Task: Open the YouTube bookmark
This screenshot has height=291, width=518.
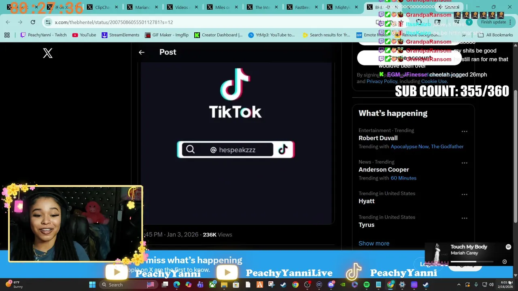Action: [84, 35]
